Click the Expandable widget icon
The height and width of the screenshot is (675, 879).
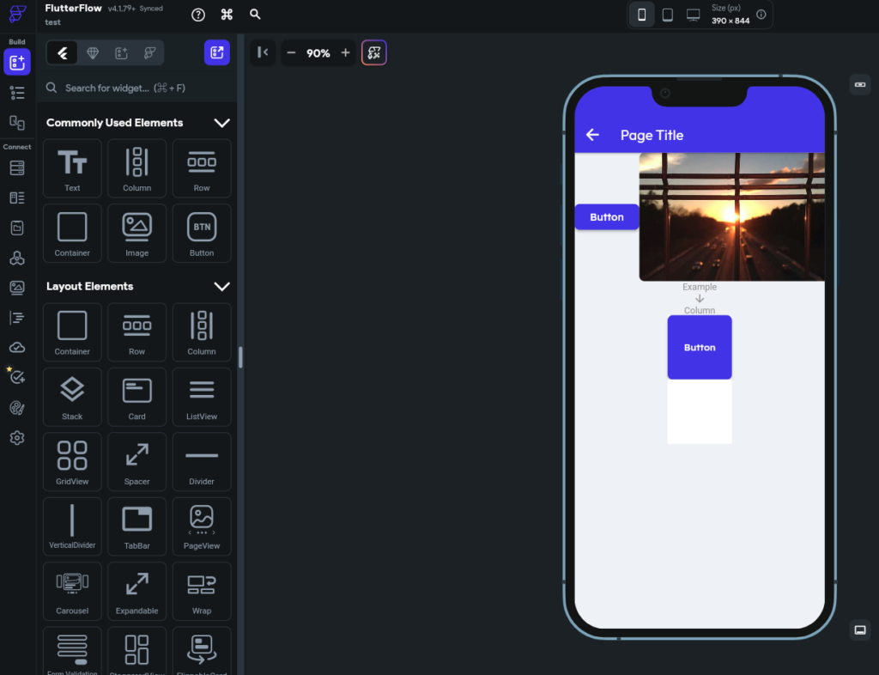[x=136, y=590]
